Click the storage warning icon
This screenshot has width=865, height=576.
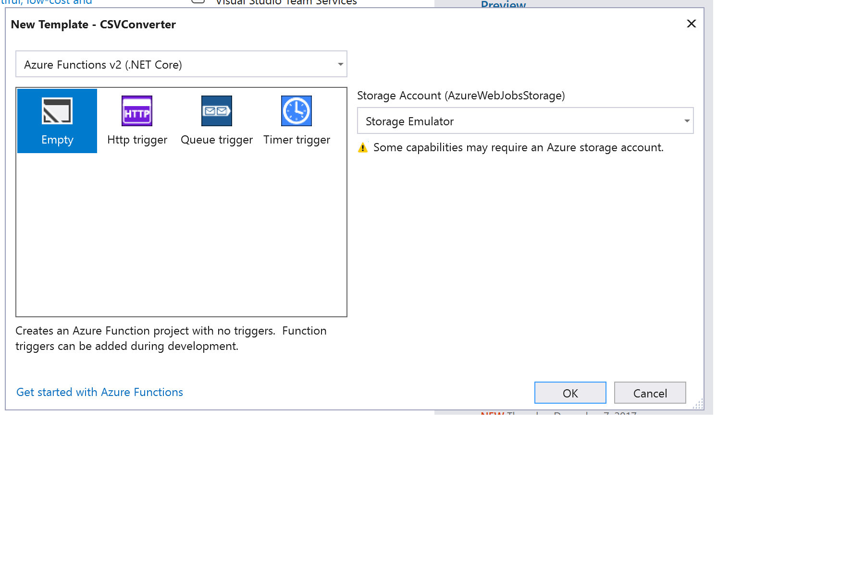[x=363, y=148]
